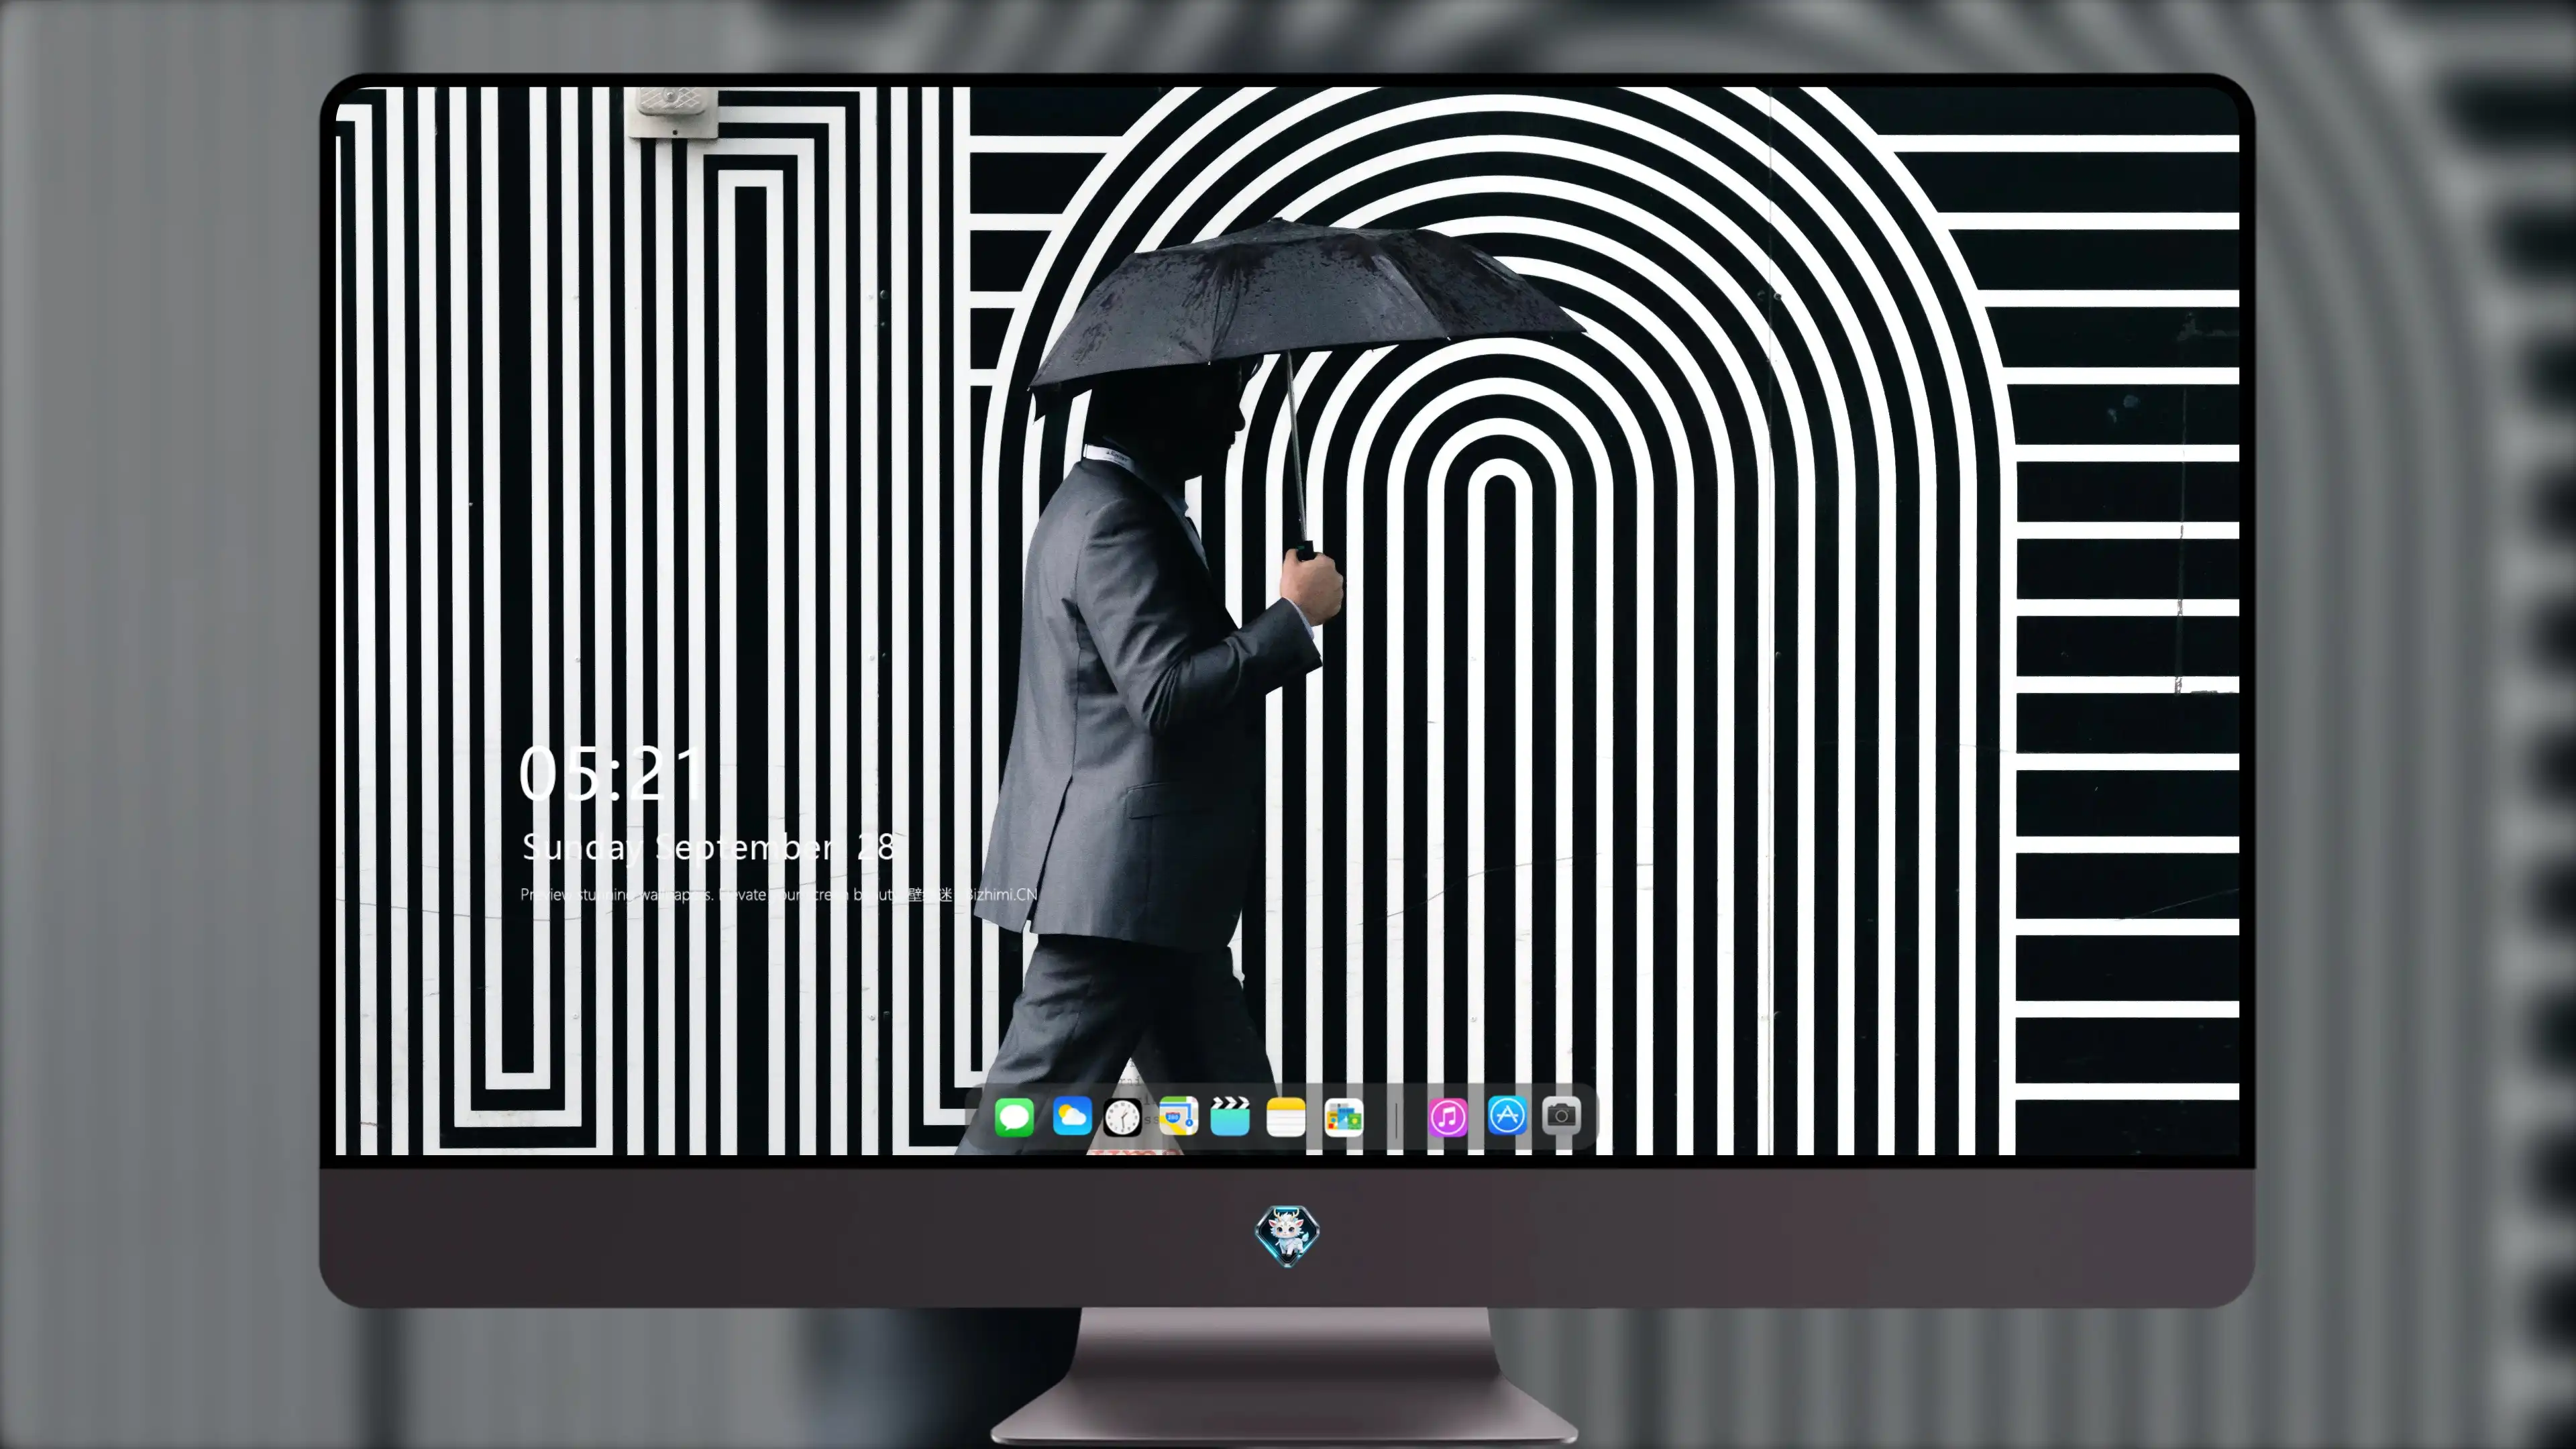Click the 05:21 clock display
The width and height of the screenshot is (2576, 1449).
pos(611,773)
